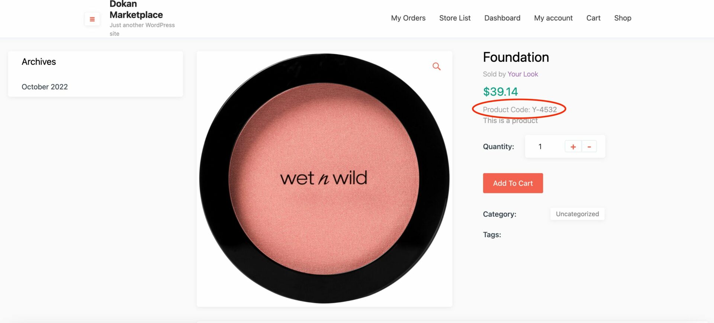Screen dimensions: 714x323
Task: Go to My account
Action: 553,18
